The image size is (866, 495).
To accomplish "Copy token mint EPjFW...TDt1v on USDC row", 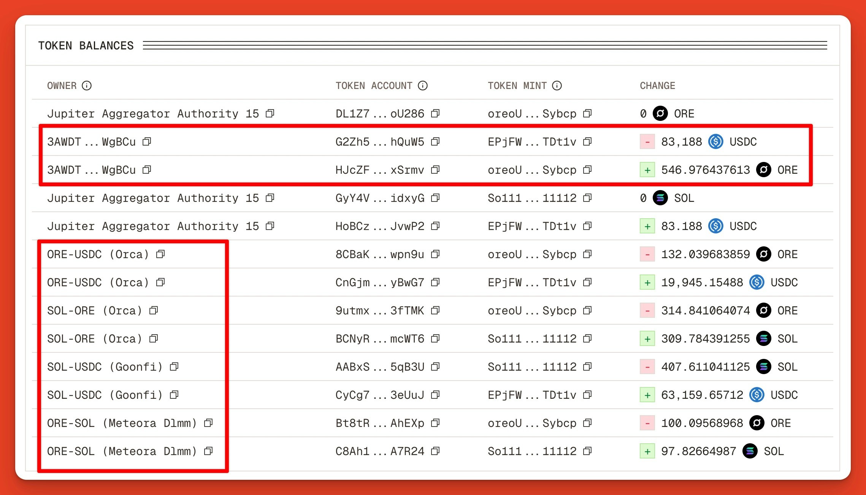I will [587, 141].
